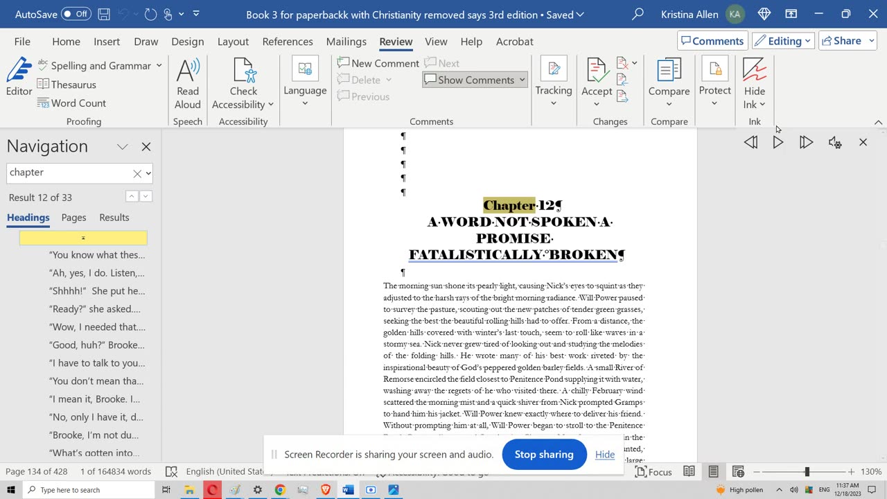Open the search magnifier in title bar

coord(638,14)
